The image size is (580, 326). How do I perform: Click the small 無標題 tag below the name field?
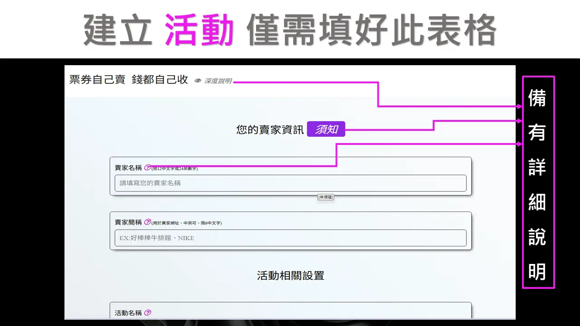click(x=325, y=197)
